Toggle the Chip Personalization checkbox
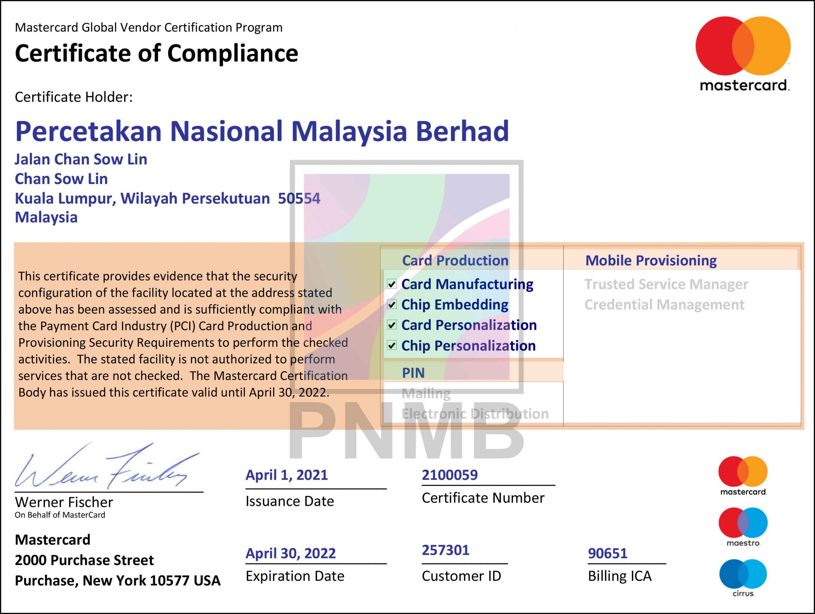The height and width of the screenshot is (614, 815). pos(392,345)
